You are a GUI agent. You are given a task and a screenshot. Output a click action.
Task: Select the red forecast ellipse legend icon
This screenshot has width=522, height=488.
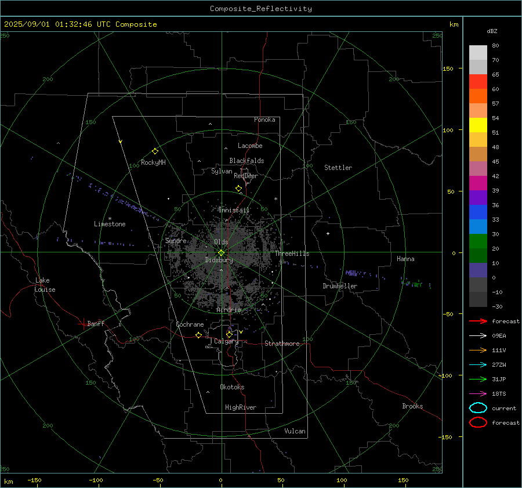coord(478,422)
